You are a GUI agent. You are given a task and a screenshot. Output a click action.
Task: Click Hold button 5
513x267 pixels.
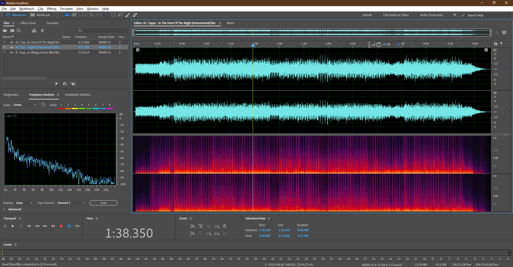click(x=89, y=105)
